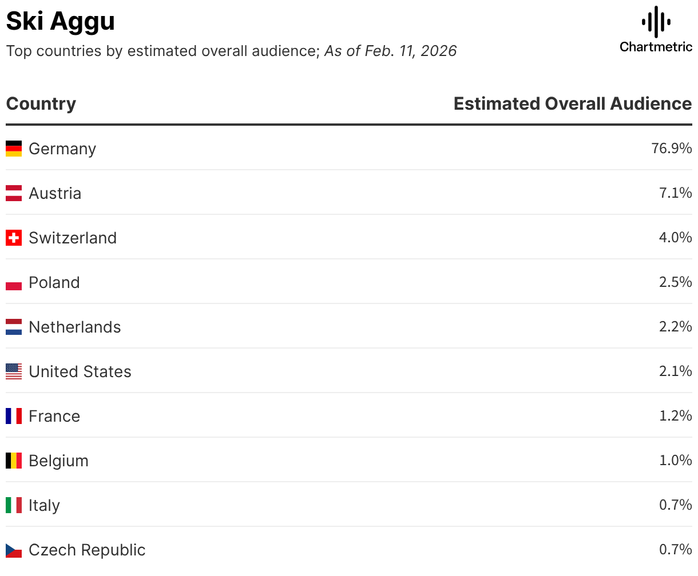Click the Poland flag icon

(x=14, y=283)
